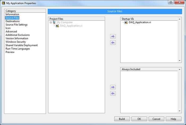
Task: Remove file from Startup VIs arrow
Action: (x=113, y=42)
